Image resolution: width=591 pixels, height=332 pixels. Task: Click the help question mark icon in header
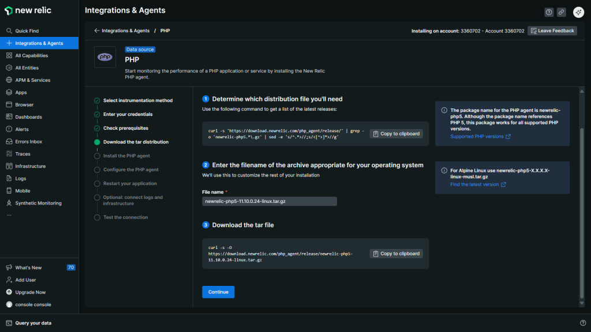point(549,12)
